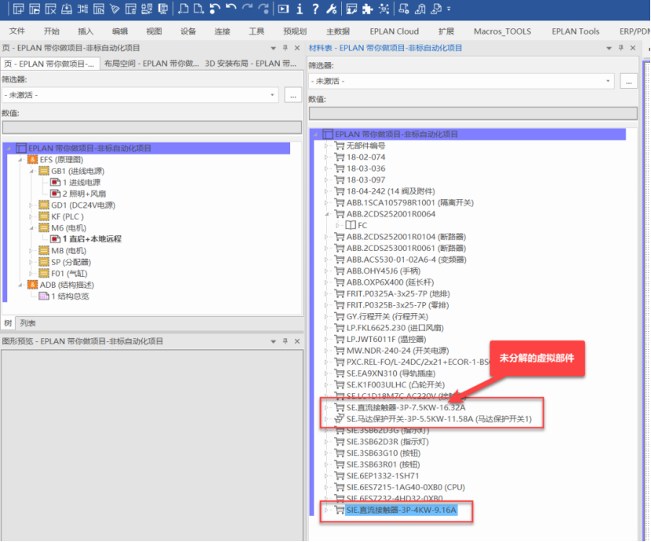Click the new project icon in the quick toolbar
This screenshot has width=651, height=542.
click(x=19, y=9)
